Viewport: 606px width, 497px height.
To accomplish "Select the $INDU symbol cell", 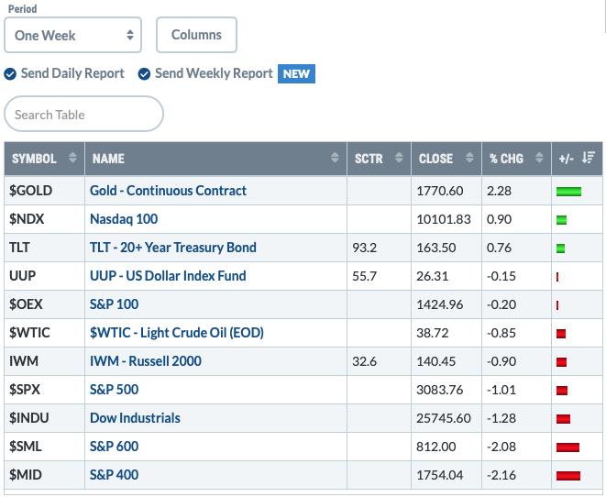I will click(44, 418).
